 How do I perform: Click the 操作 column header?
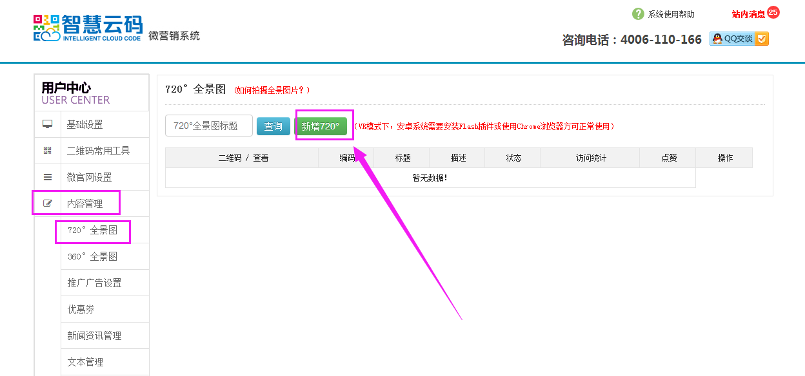(x=726, y=158)
